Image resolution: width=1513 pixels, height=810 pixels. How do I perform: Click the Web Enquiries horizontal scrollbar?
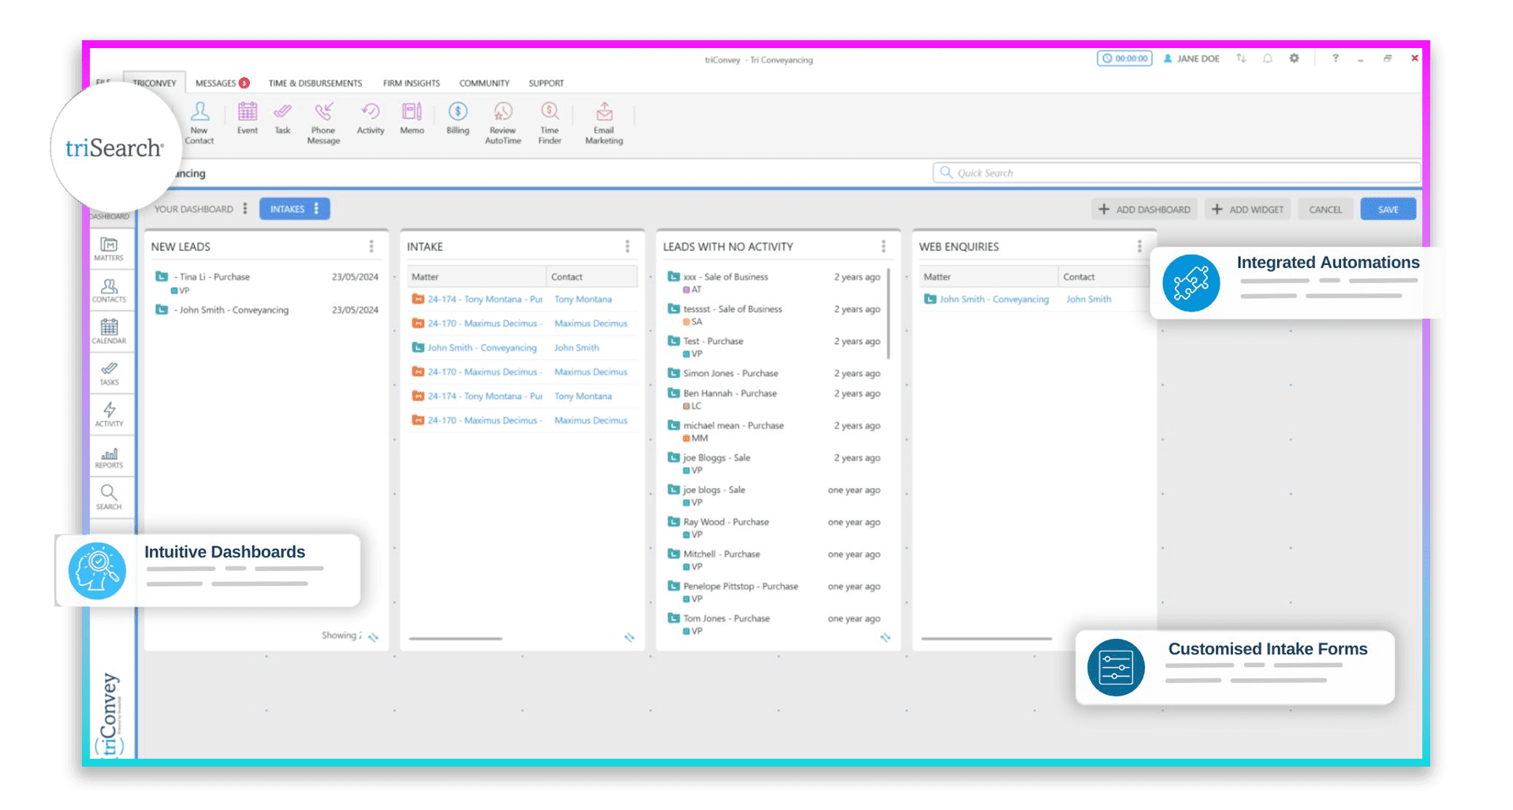[986, 638]
